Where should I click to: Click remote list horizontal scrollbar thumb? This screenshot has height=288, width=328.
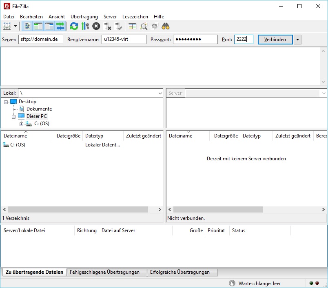[218, 209]
